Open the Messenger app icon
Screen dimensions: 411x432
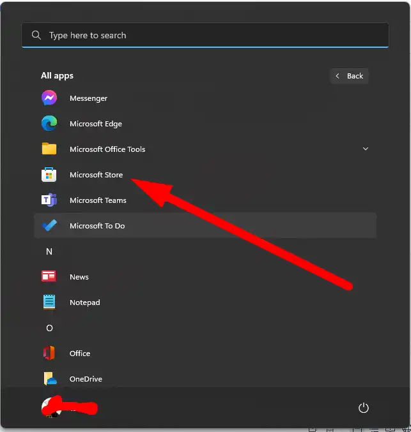click(x=49, y=98)
